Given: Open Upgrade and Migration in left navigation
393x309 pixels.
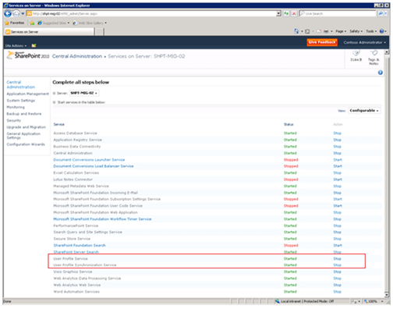Looking at the screenshot, I should coord(27,127).
